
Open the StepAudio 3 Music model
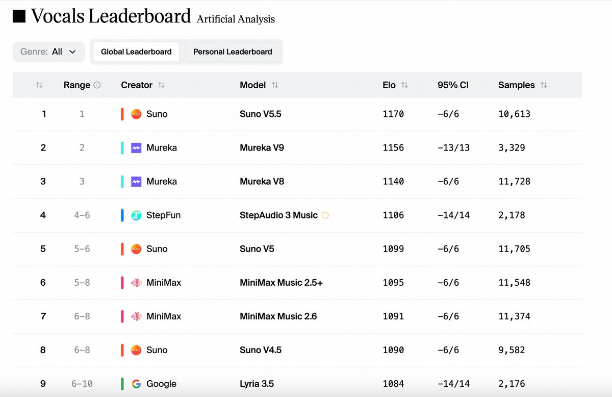(x=278, y=215)
